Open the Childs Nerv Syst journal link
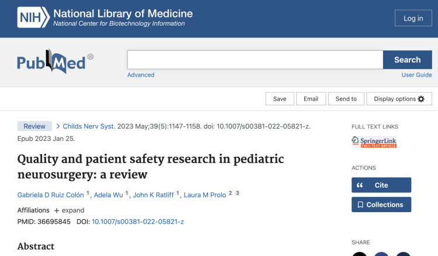The image size is (438, 256). click(89, 126)
